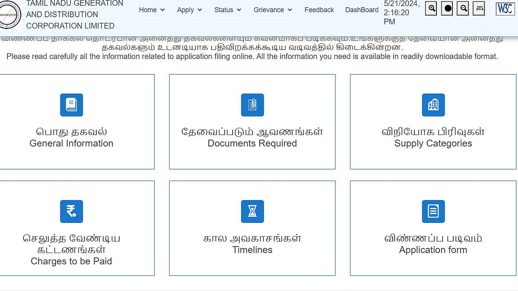The width and height of the screenshot is (518, 291).
Task: Click the "Charges to be Paid" text link
Action: point(71,261)
